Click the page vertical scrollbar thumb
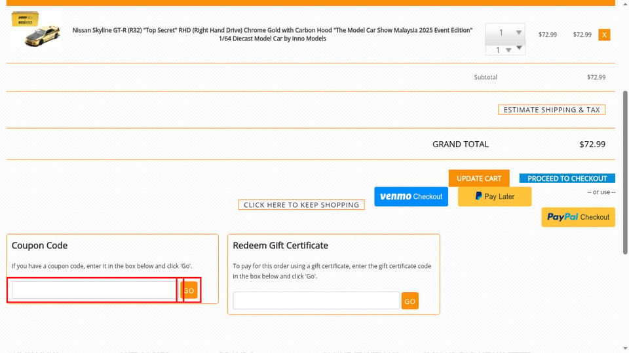 point(625,172)
